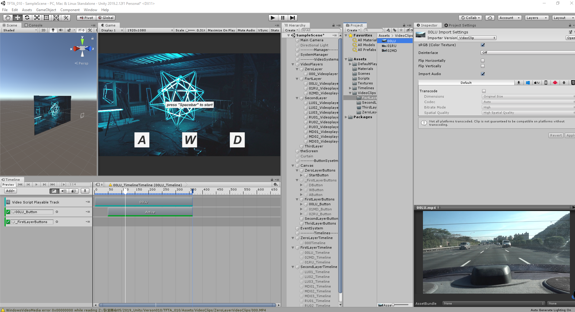This screenshot has width=575, height=312.
Task: Click the Step forward button
Action: pos(292,18)
